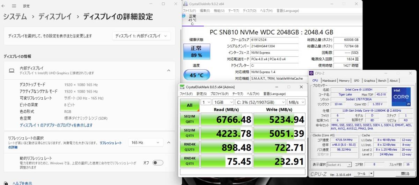Click the CPU-Z title bar app icon
Image resolution: width=419 pixels, height=185 pixels.
pos(312,73)
